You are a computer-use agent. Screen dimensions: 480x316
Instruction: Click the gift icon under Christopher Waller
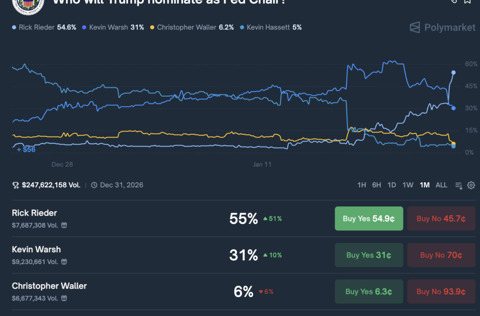64,298
